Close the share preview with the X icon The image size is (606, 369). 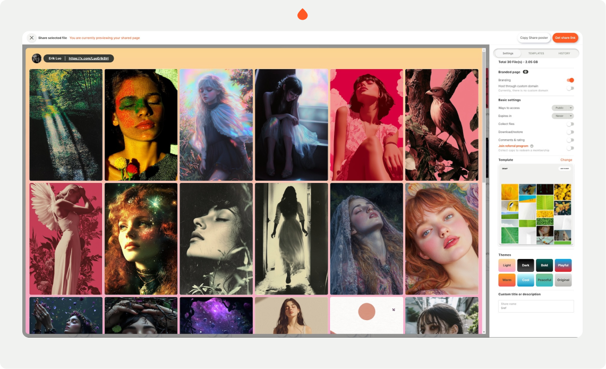pyautogui.click(x=32, y=38)
